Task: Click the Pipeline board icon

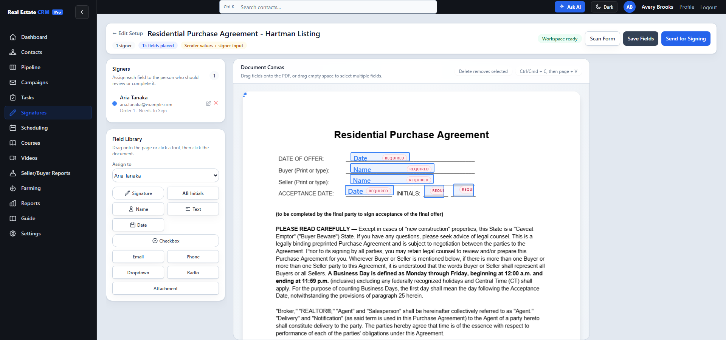Action: [13, 67]
